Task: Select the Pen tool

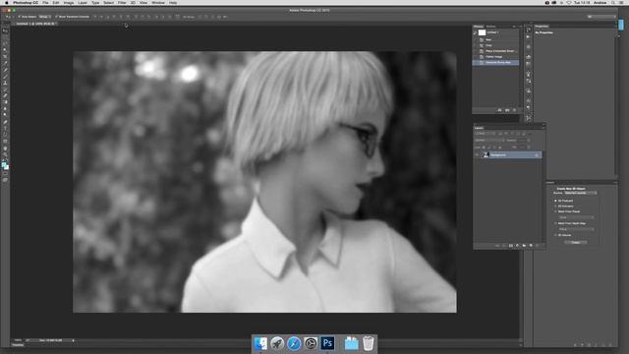Action: tap(5, 122)
